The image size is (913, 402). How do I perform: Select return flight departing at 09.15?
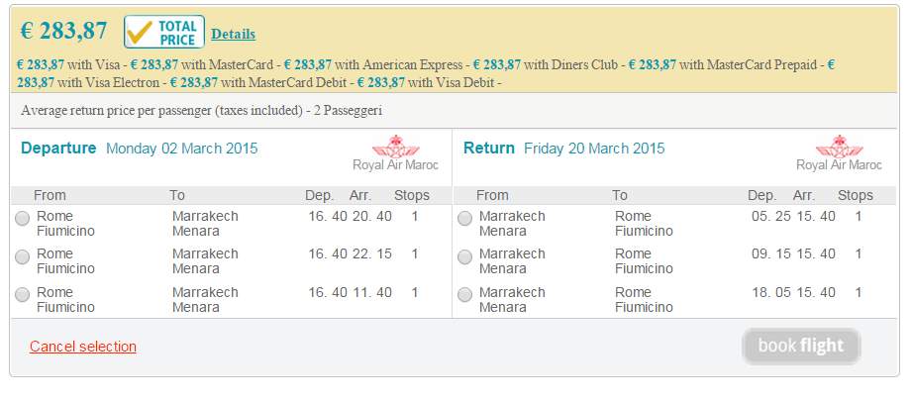tap(464, 256)
